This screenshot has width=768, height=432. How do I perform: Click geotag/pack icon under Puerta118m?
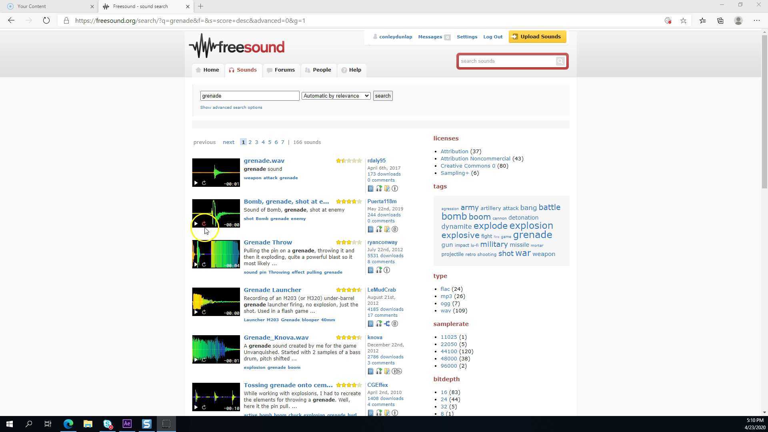[387, 230]
